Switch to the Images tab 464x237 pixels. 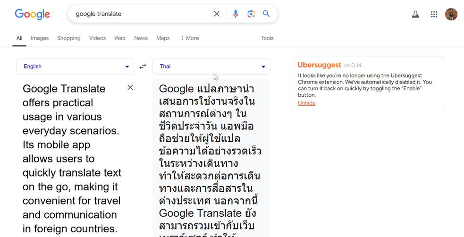click(40, 38)
